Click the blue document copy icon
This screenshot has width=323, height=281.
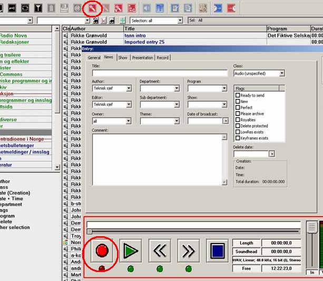[x=188, y=8]
